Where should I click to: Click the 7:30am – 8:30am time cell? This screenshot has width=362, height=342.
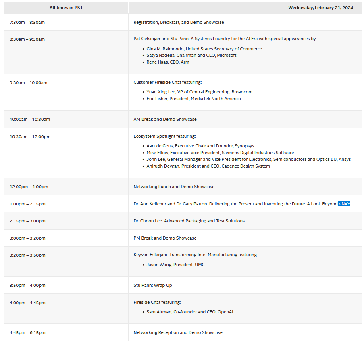(x=27, y=22)
